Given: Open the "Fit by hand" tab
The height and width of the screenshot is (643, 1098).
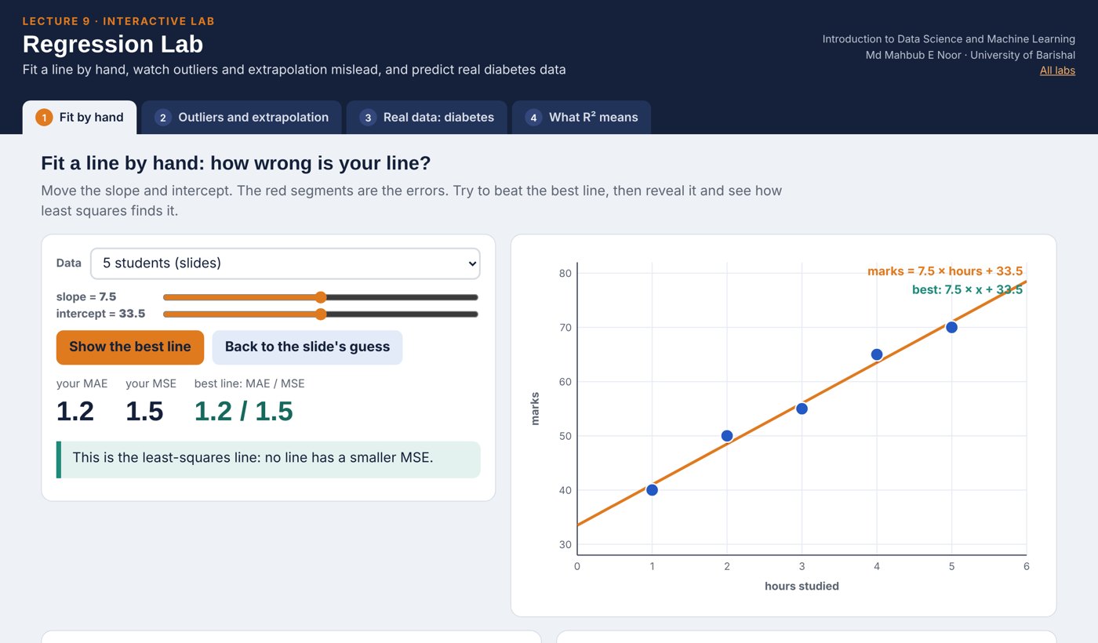Looking at the screenshot, I should [x=79, y=118].
